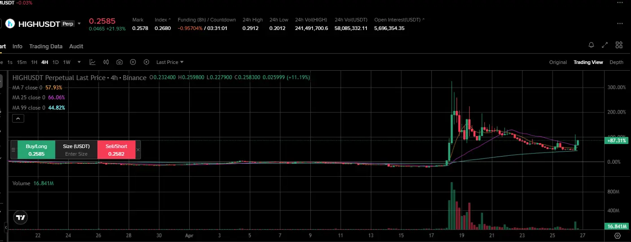The image size is (631, 242).
Task: Close the quick order Buy/Sell widget
Action: (138, 150)
